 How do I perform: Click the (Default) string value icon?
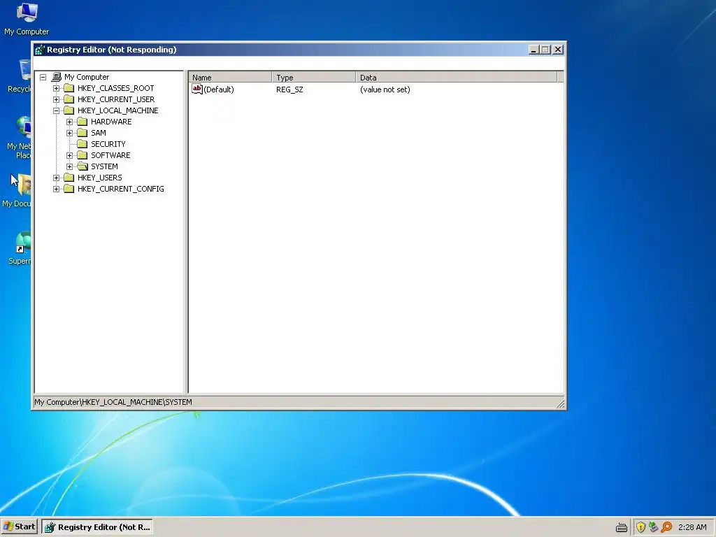coord(196,89)
